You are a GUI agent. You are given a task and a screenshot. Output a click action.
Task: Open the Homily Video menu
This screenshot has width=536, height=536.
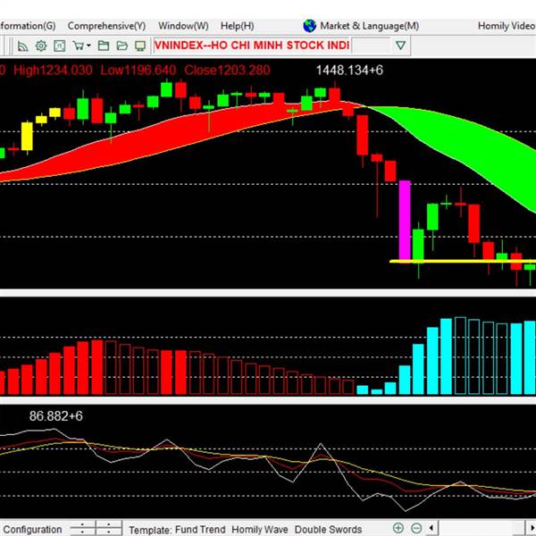[507, 26]
